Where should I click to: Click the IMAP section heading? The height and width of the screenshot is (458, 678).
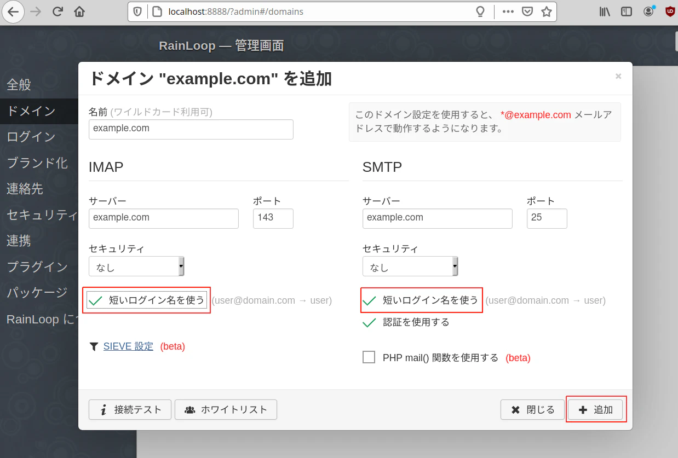[106, 167]
